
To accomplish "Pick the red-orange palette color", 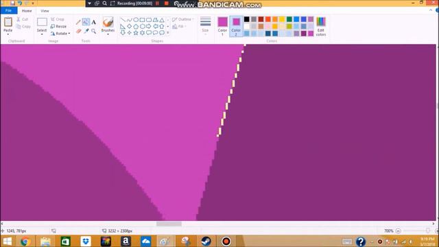I will click(268, 19).
